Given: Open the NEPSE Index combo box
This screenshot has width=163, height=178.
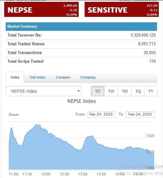Looking at the screenshot, I should coord(44,91).
